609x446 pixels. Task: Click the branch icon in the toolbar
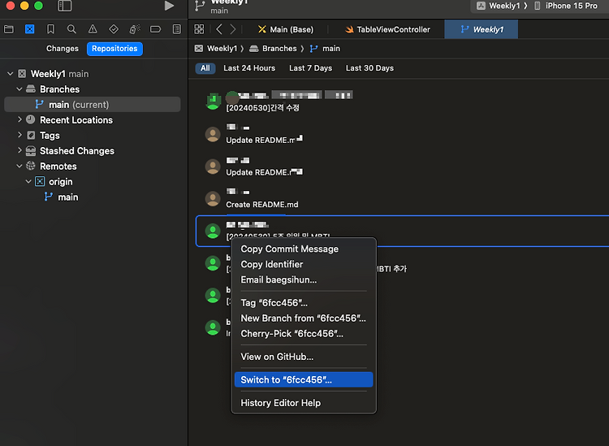point(200,6)
